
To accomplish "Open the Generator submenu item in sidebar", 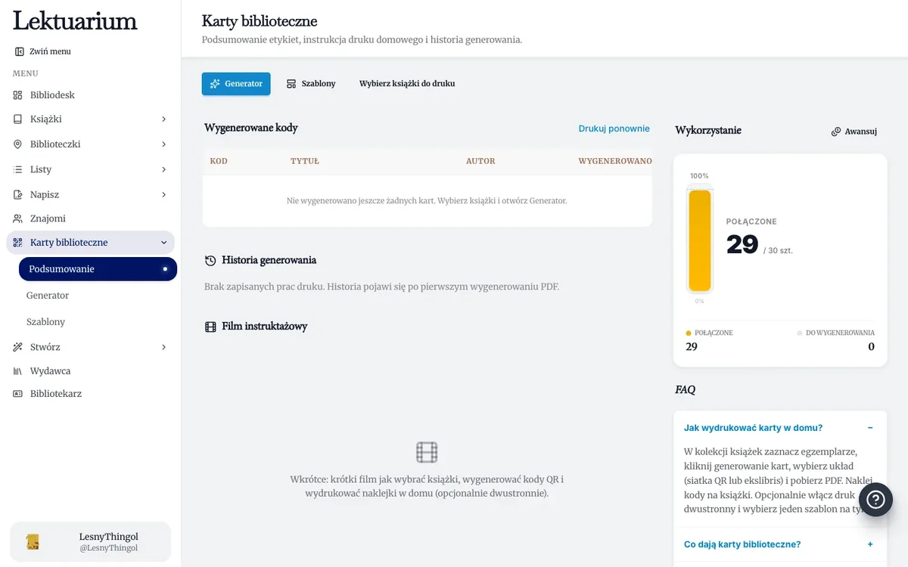I will [x=48, y=296].
